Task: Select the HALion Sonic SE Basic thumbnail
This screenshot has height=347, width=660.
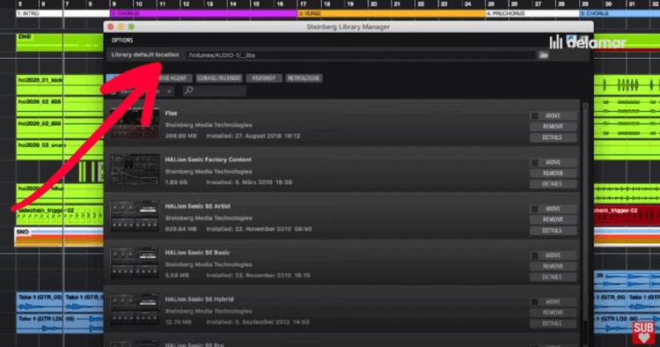Action: 135,263
